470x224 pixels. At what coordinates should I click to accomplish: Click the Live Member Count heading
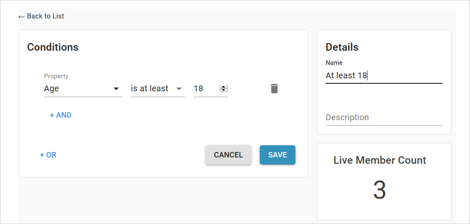point(380,160)
